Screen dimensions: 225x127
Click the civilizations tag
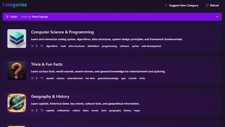(x=63, y=111)
